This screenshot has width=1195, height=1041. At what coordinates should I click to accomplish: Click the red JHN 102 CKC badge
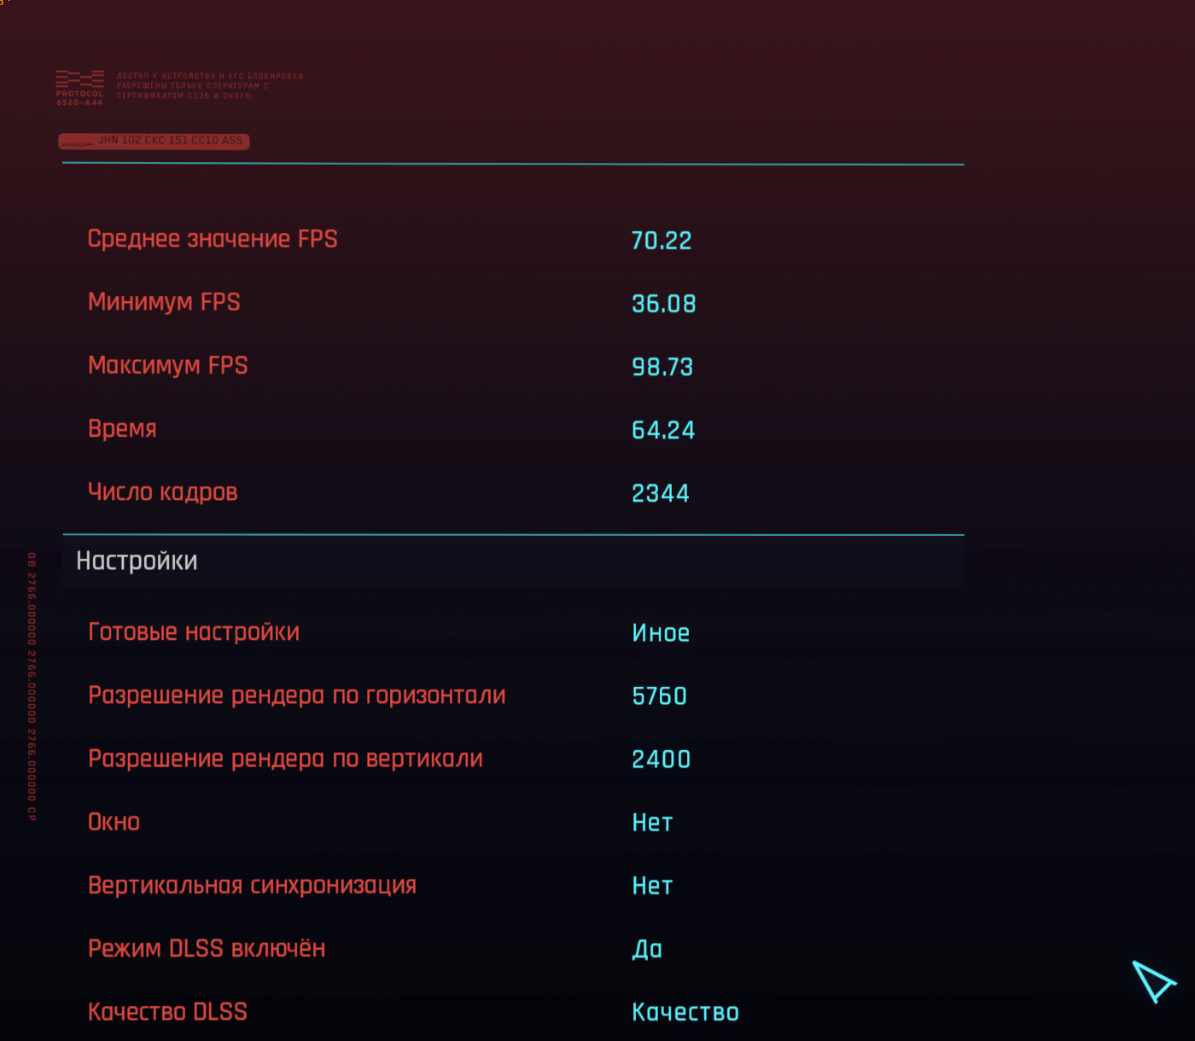[x=154, y=141]
